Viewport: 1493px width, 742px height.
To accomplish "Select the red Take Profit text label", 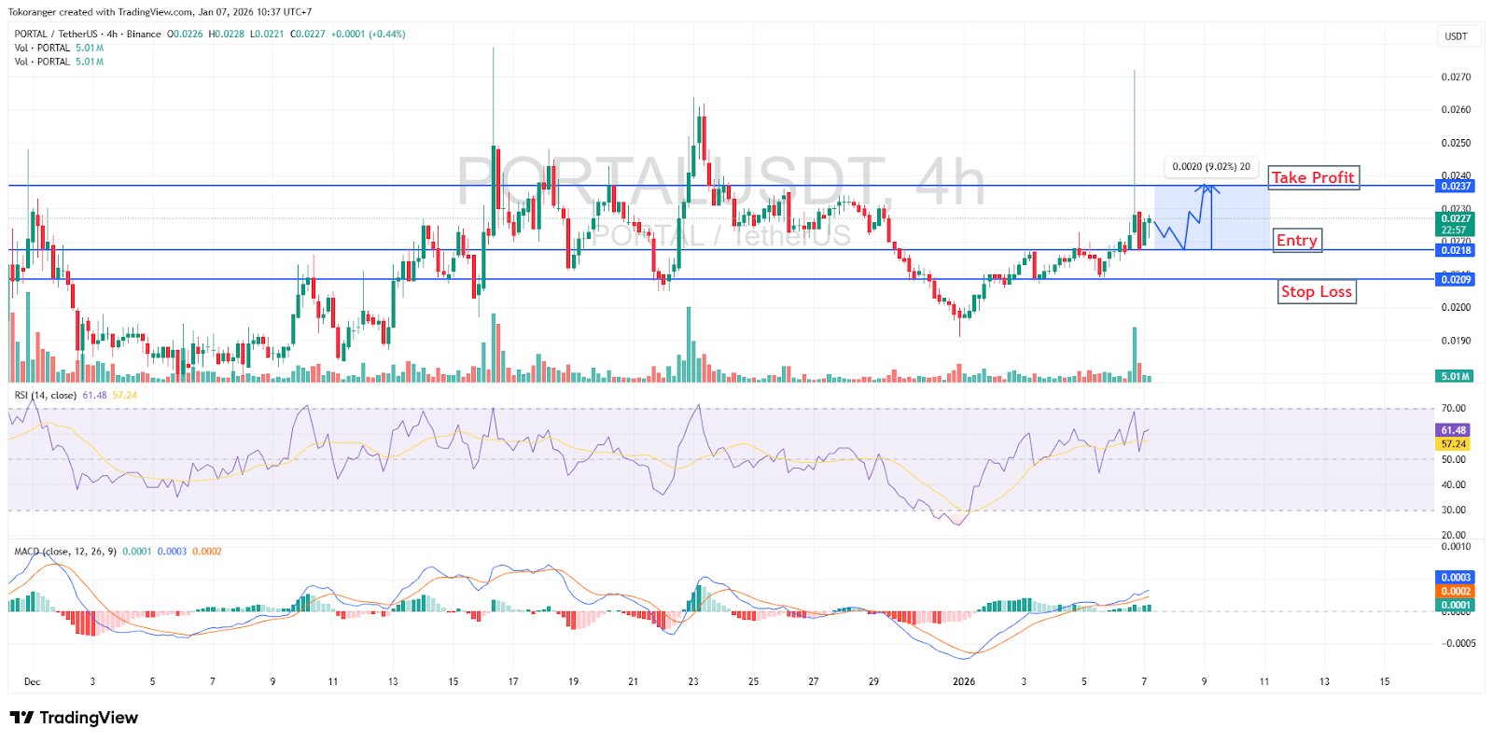I will pos(1313,177).
